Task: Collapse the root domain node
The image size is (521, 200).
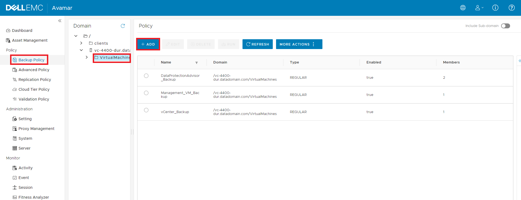Action: pyautogui.click(x=76, y=36)
